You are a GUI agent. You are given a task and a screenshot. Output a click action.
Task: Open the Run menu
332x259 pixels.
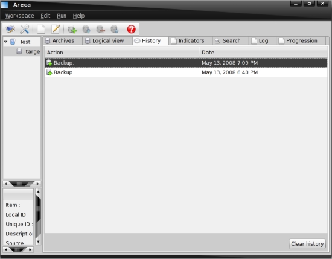point(62,16)
